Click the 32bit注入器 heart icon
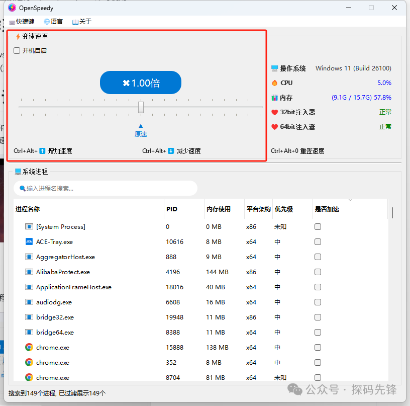The width and height of the screenshot is (410, 406). [x=274, y=112]
